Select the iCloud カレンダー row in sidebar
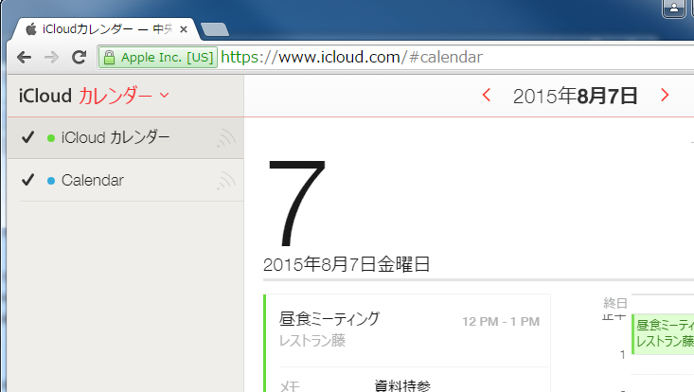 click(126, 138)
